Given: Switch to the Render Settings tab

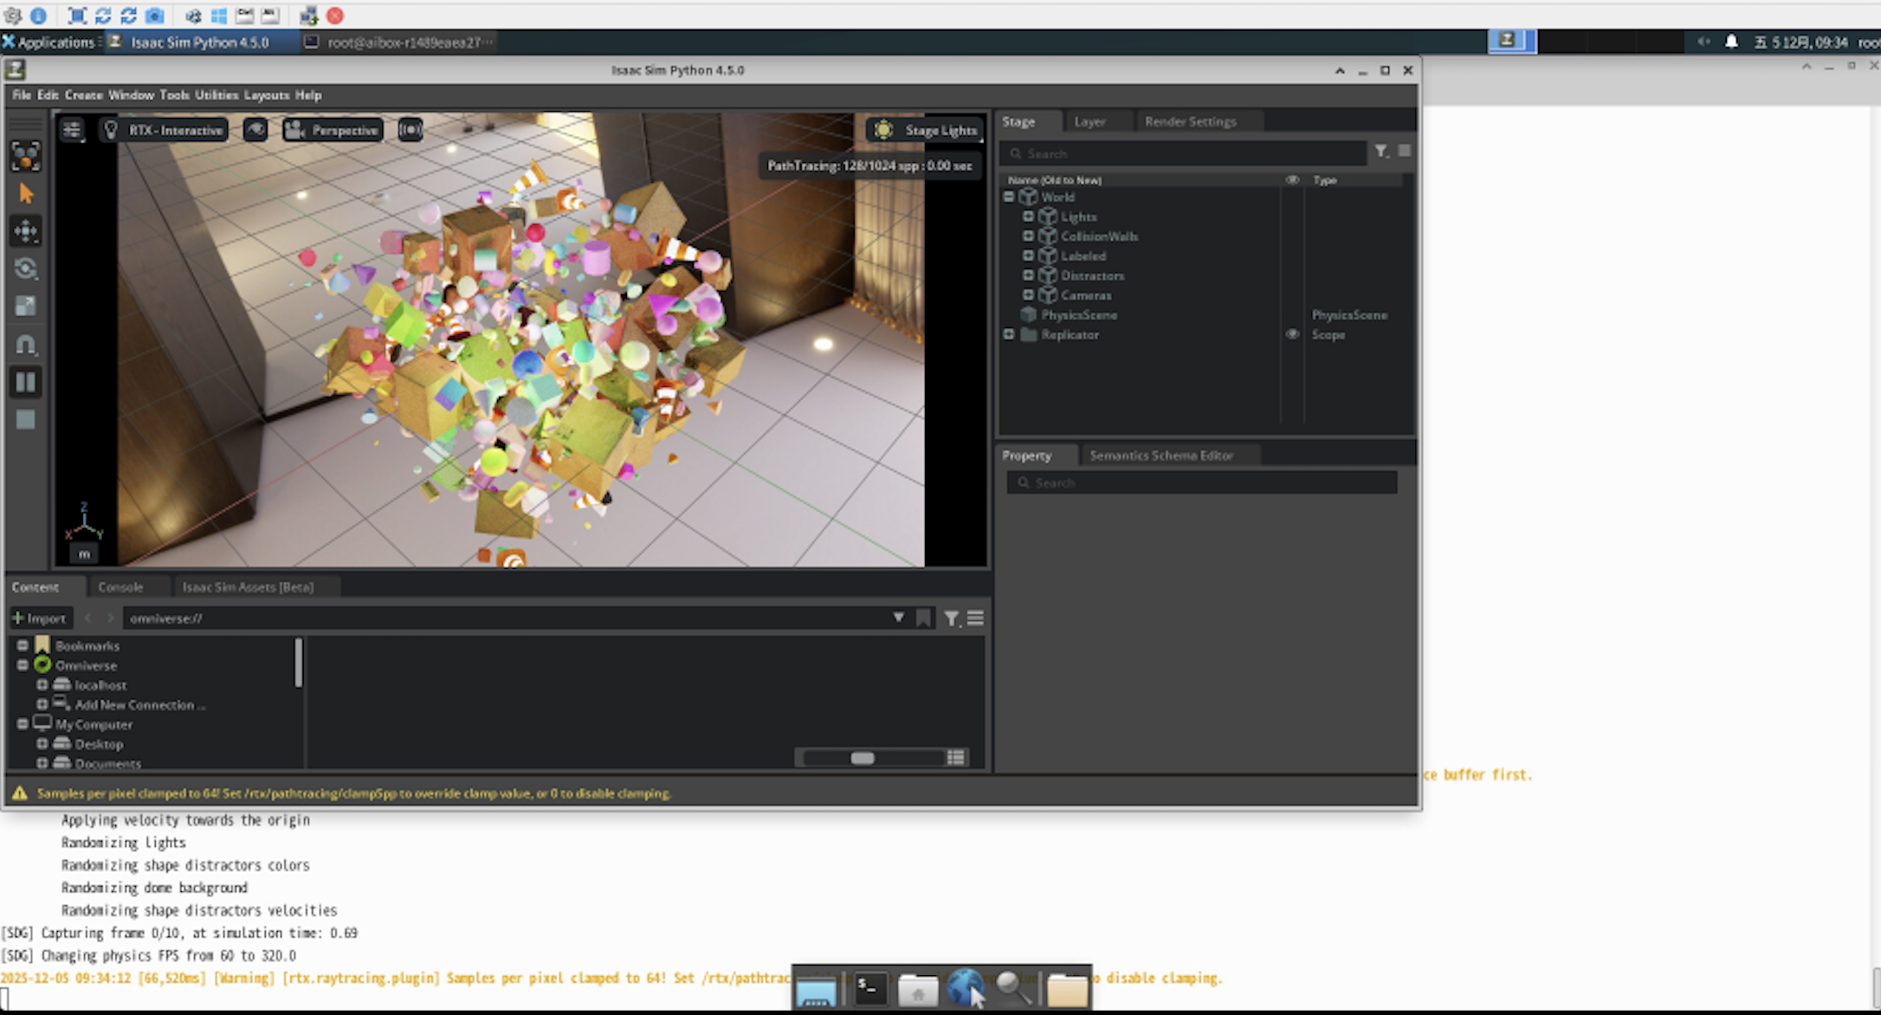Looking at the screenshot, I should tap(1190, 121).
